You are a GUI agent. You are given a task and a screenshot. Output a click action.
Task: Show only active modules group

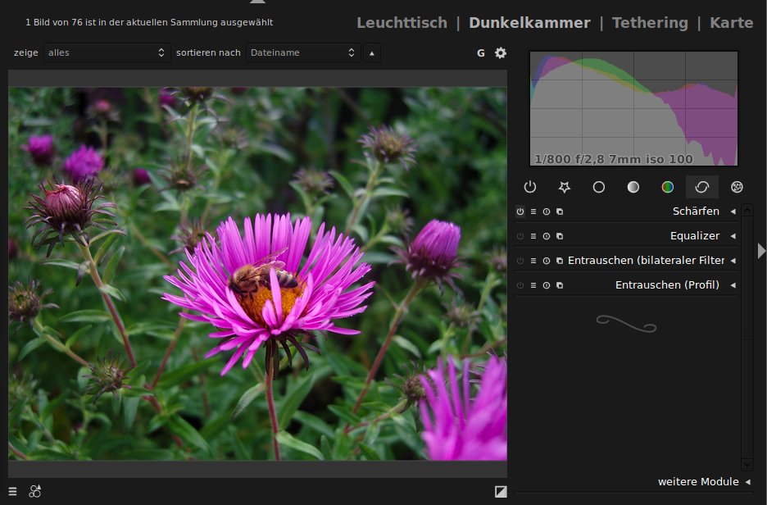point(529,187)
